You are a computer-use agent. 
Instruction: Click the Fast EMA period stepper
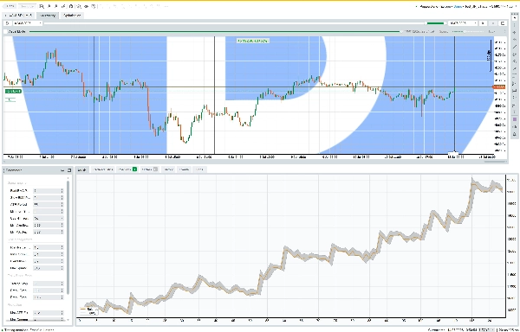62,191
